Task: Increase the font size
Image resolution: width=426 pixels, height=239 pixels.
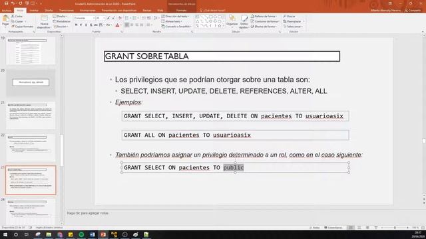Action: click(108, 18)
